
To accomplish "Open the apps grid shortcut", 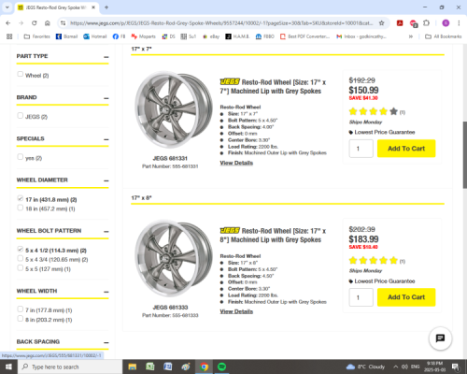I will pos(9,36).
